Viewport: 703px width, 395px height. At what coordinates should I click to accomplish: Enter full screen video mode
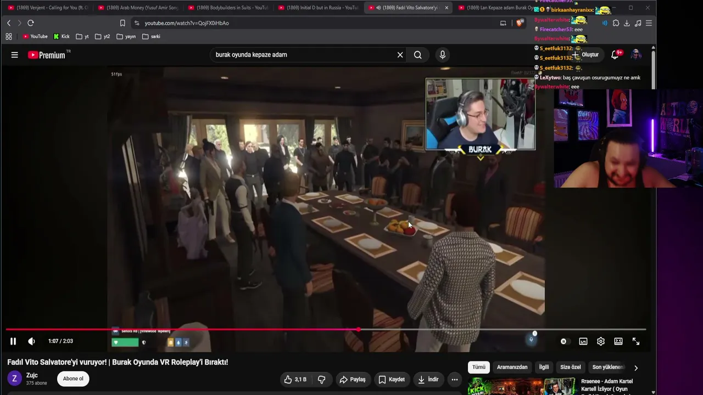636,341
